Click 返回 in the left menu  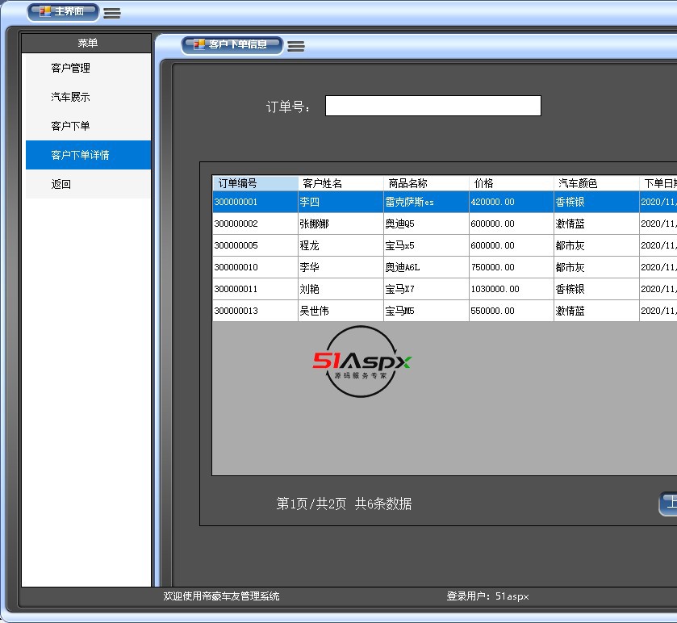tap(61, 184)
